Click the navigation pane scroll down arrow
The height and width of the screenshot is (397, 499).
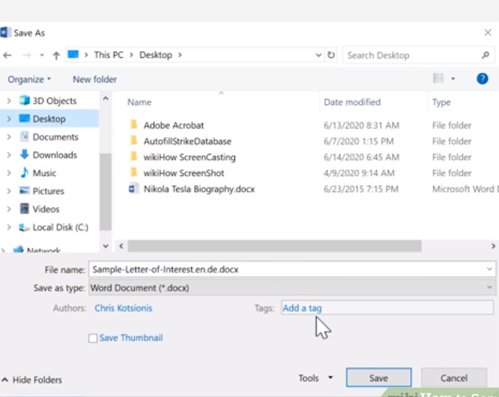coord(106,246)
